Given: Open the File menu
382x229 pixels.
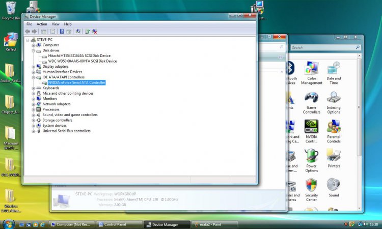Looking at the screenshot, I should coord(29,24).
